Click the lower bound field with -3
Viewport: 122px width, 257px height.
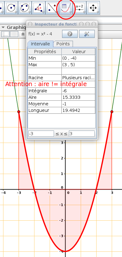(41, 134)
